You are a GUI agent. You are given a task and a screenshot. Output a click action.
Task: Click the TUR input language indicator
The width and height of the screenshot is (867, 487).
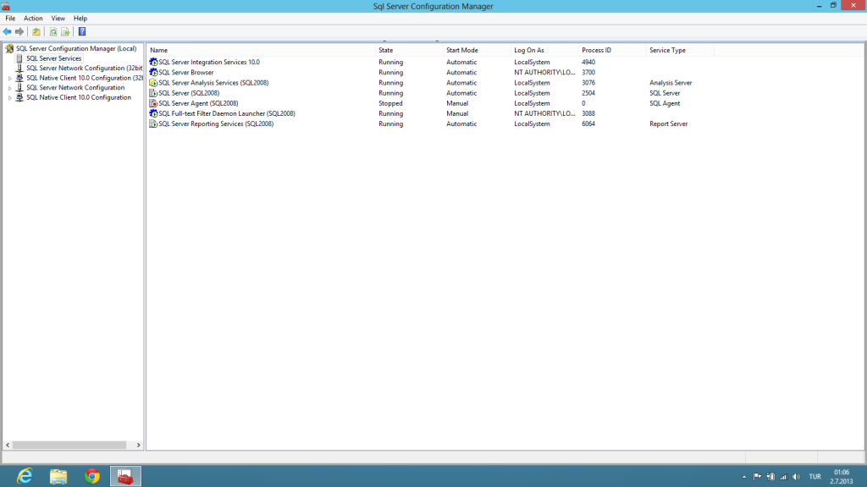pos(815,477)
